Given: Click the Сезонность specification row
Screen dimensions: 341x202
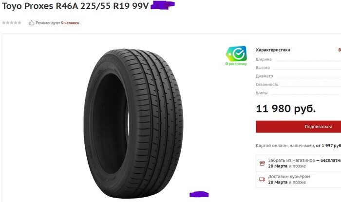Looking at the screenshot, I should [x=298, y=84].
